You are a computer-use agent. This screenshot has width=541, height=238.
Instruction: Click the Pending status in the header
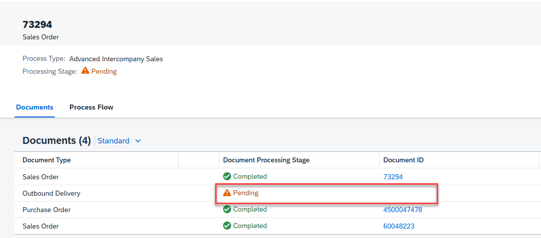pyautogui.click(x=104, y=71)
